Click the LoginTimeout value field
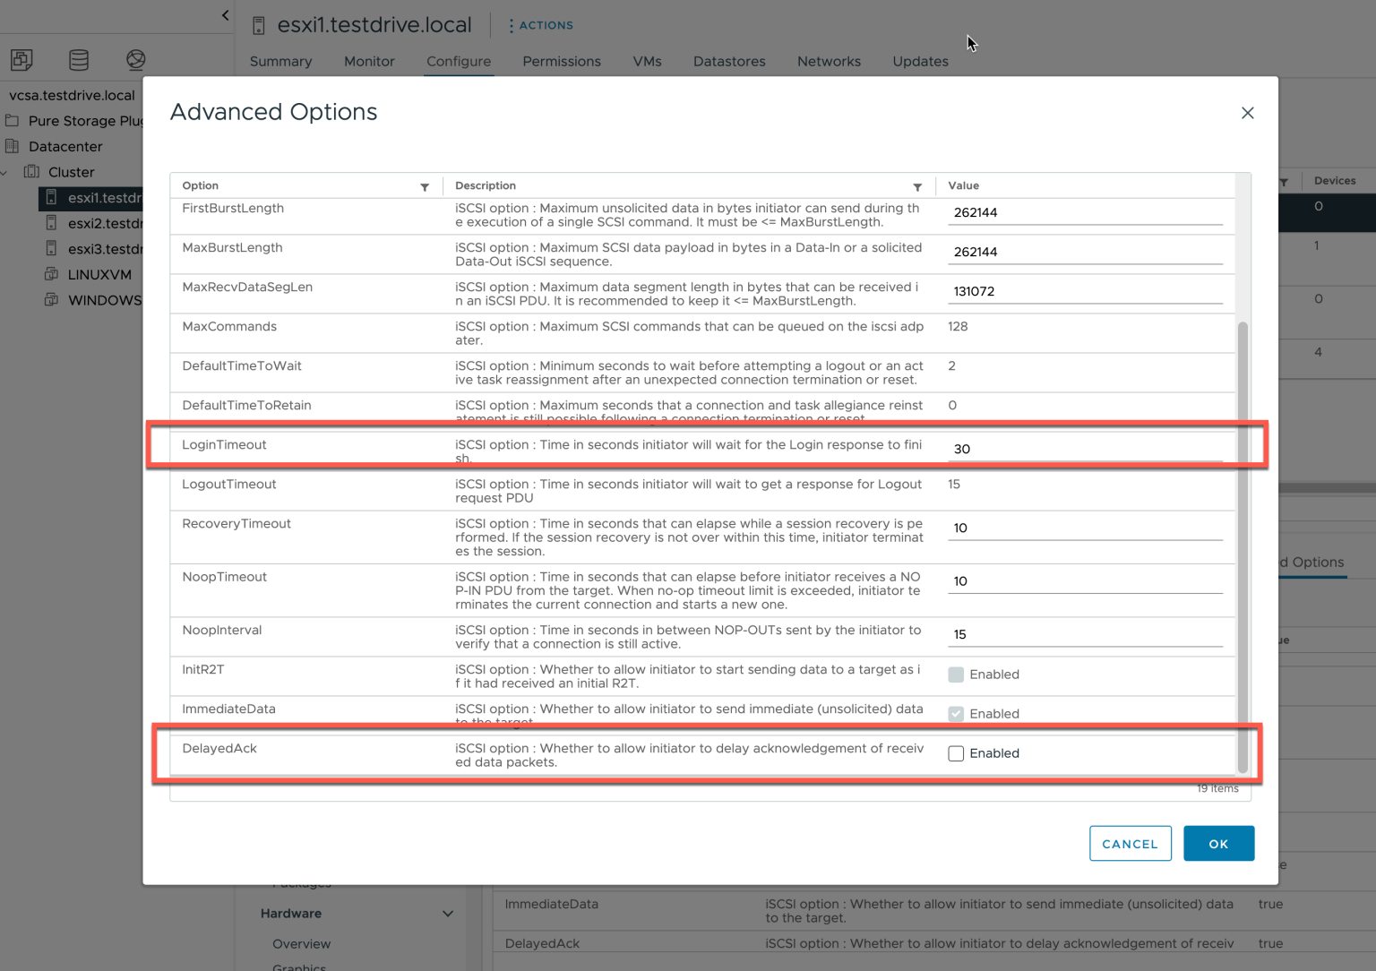Image resolution: width=1376 pixels, height=971 pixels. 1084,449
